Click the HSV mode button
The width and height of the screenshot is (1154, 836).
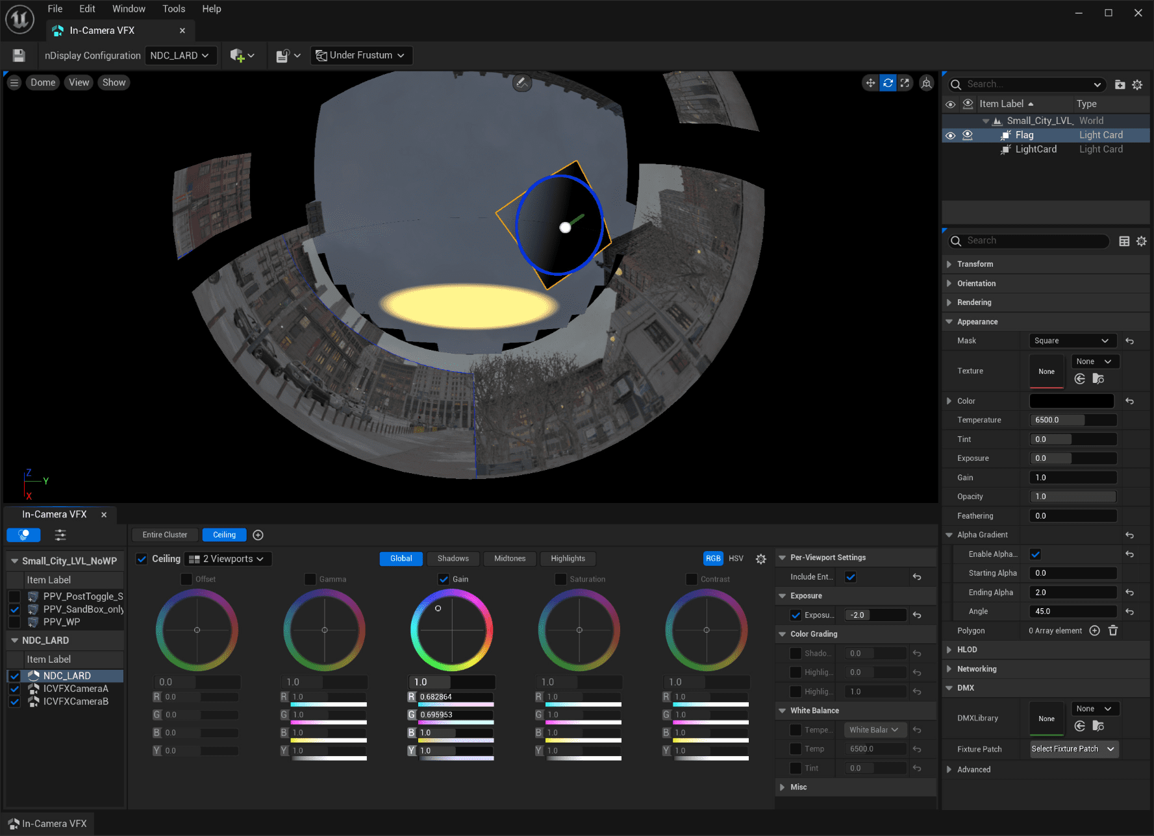pos(736,558)
